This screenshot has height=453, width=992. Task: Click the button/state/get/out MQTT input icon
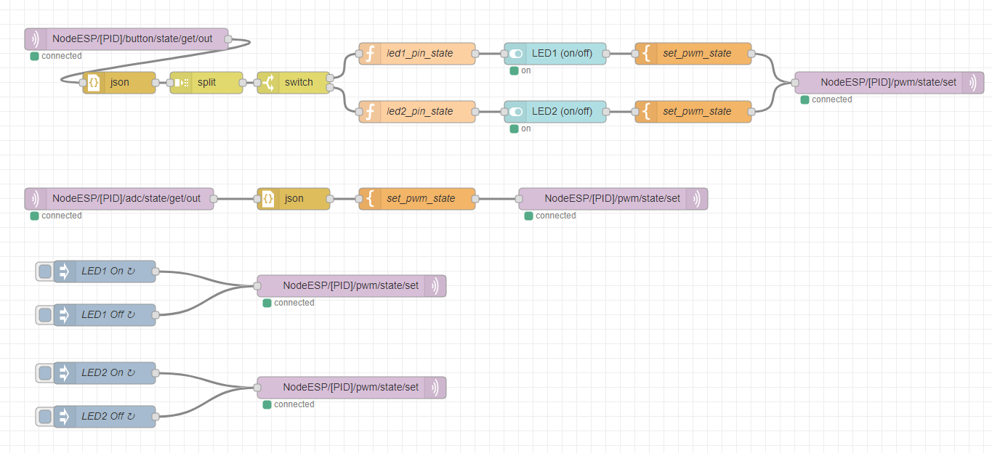[36, 39]
